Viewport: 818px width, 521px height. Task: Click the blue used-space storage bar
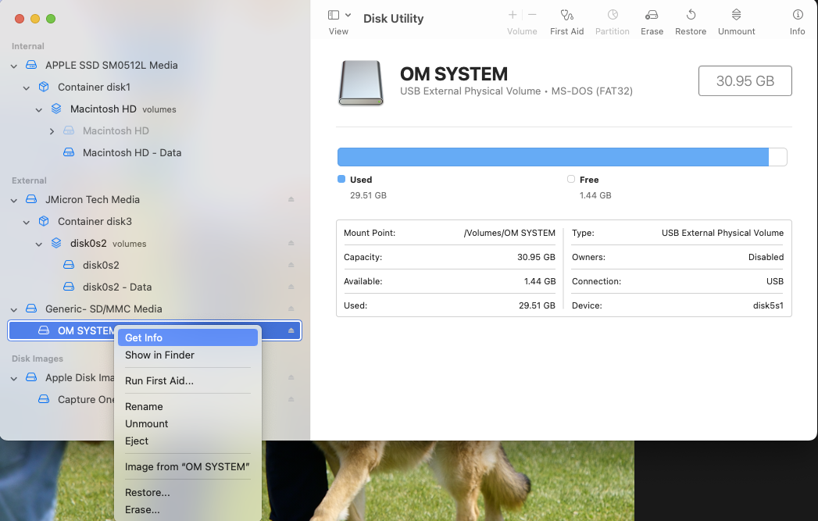point(552,157)
